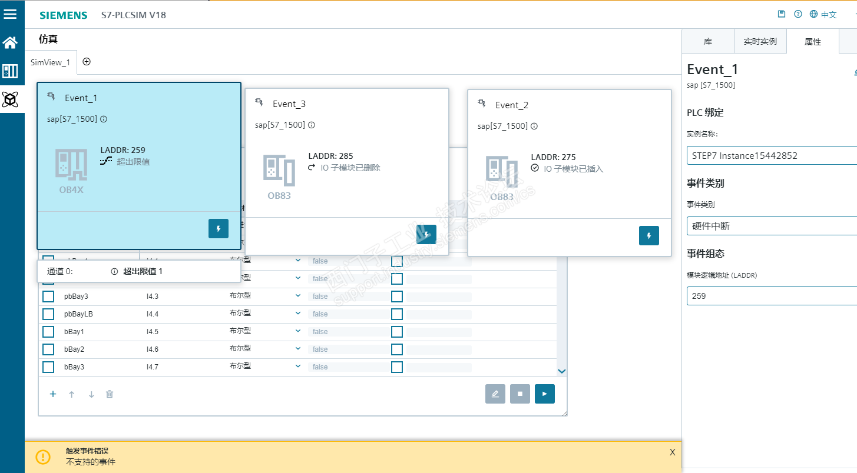This screenshot has height=473, width=857.
Task: Click the OB83 module icon in Event_3
Action: 279,170
